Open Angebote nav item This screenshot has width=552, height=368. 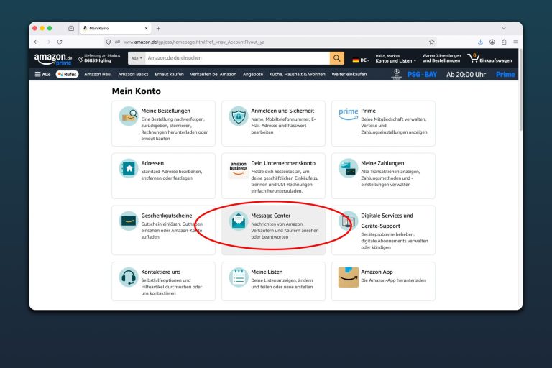253,74
